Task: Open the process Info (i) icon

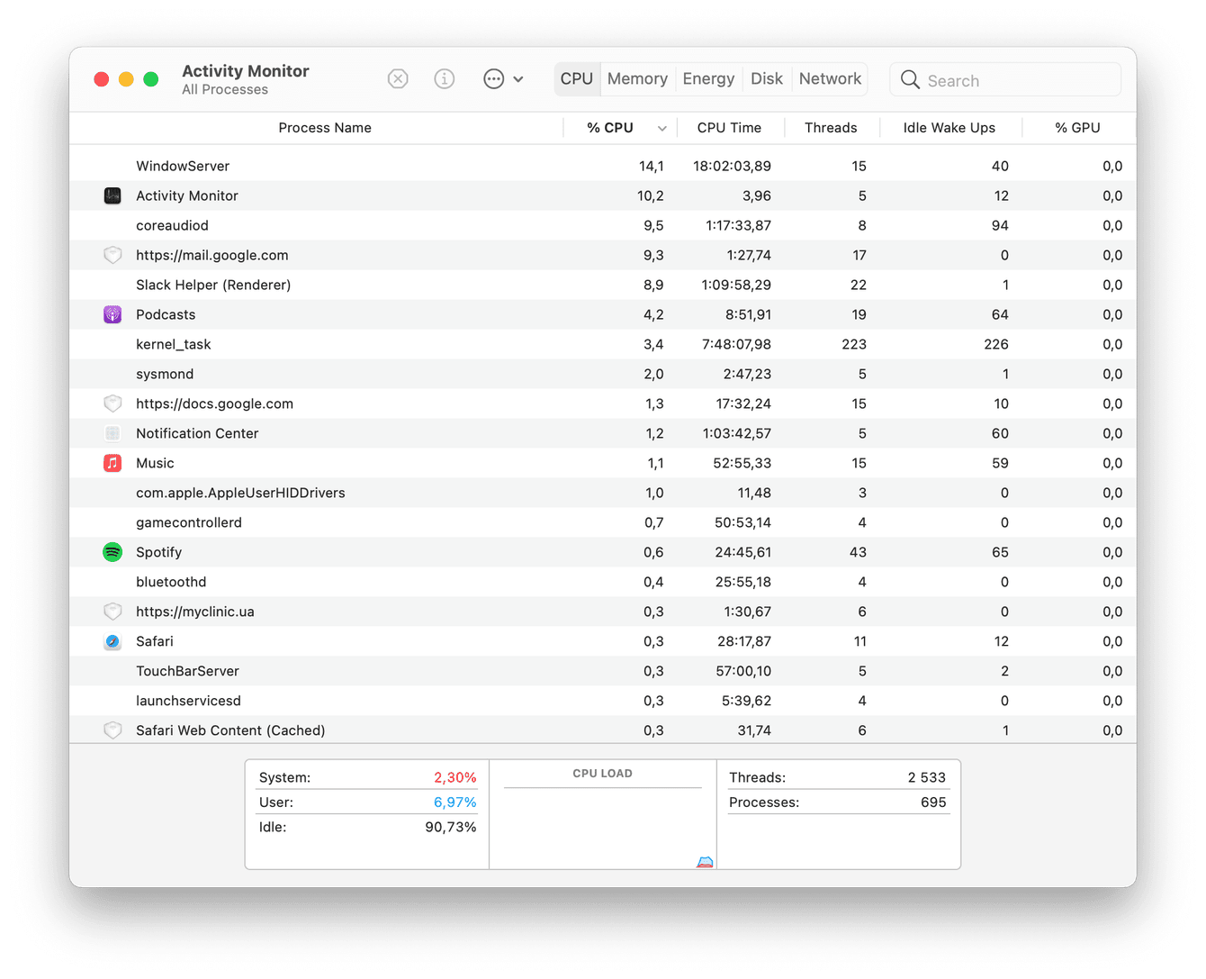Action: coord(445,79)
